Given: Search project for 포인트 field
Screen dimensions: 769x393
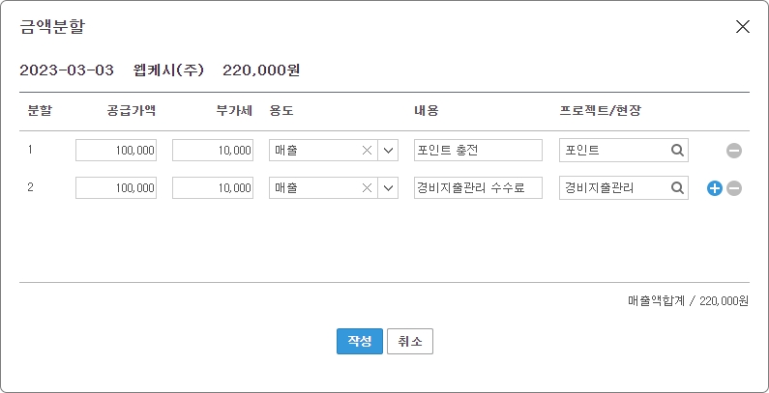Looking at the screenshot, I should pos(677,151).
